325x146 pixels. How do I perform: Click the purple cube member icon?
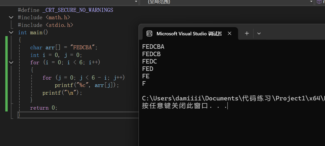[319, 2]
